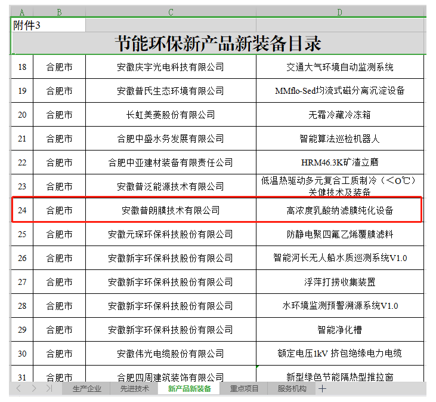
Task: Select serial number cell 18
Action: click(22, 67)
